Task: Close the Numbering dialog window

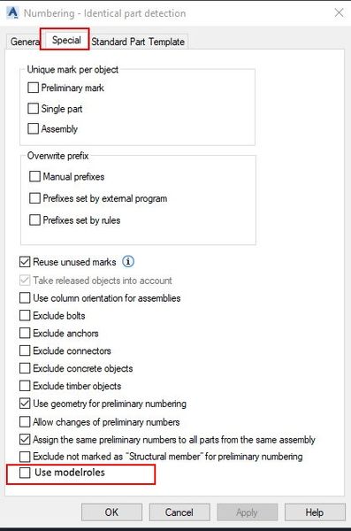Action: click(x=339, y=13)
